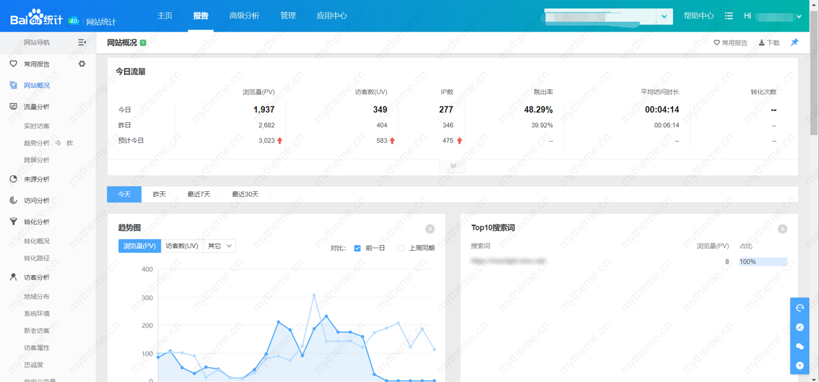Collapse the 网站导航 sidebar using its icon

(x=82, y=43)
